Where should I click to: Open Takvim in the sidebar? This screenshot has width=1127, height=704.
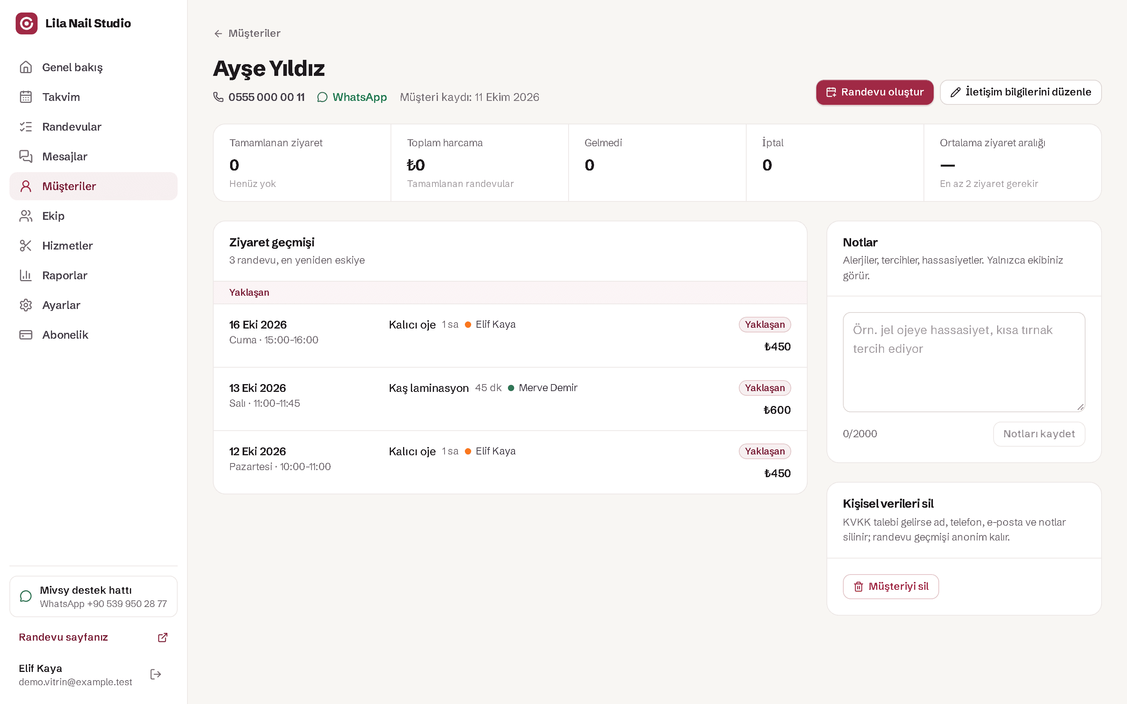pos(93,97)
